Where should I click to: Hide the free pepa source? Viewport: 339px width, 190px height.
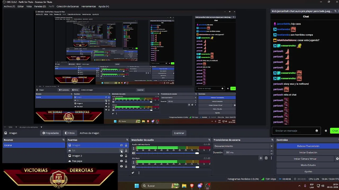click(121, 161)
